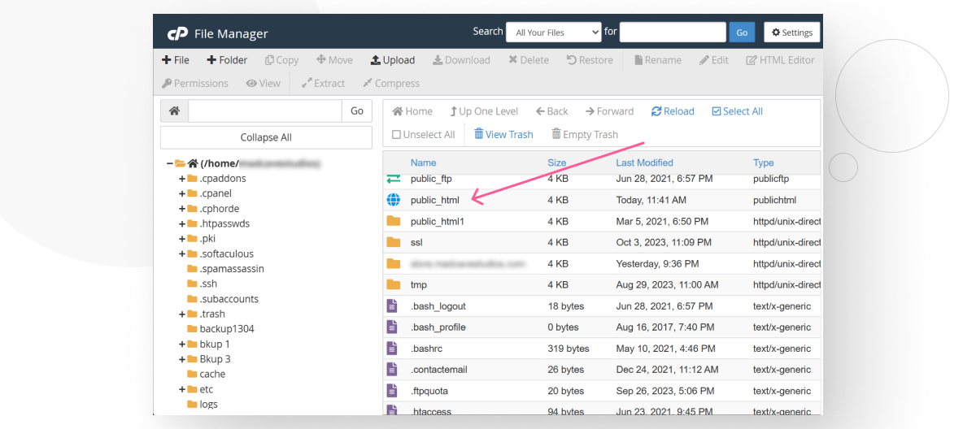Sort files by Last Modified column
Viewport: 976px width, 429px height.
[x=644, y=162]
